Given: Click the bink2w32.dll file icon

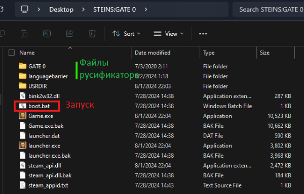Looking at the screenshot, I should [22, 96].
